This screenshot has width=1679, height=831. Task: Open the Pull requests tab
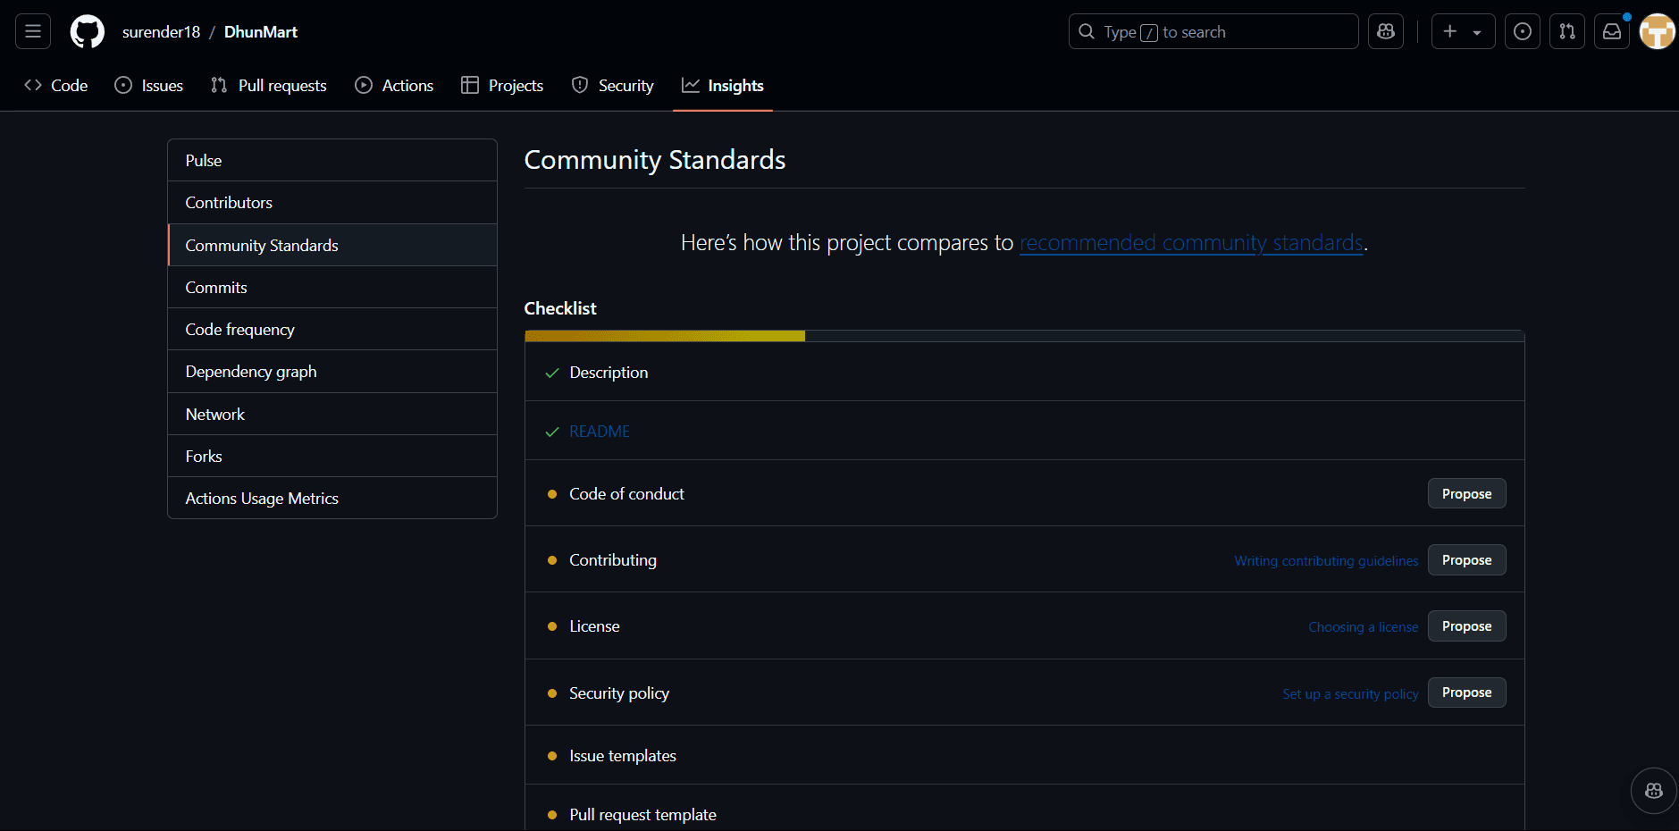click(x=269, y=86)
